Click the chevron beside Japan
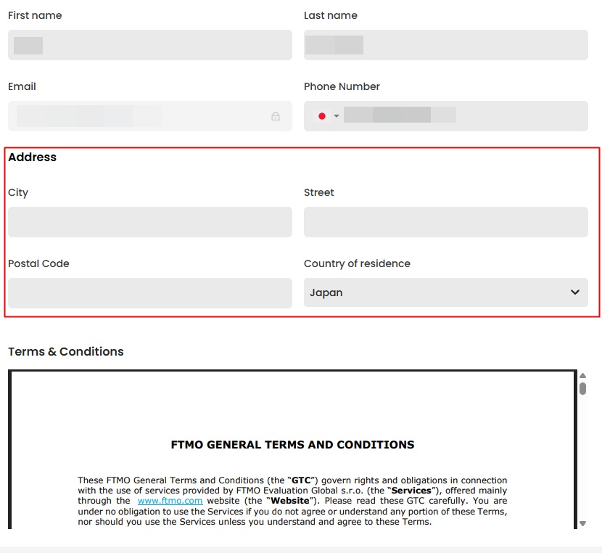The width and height of the screenshot is (602, 553). [575, 292]
